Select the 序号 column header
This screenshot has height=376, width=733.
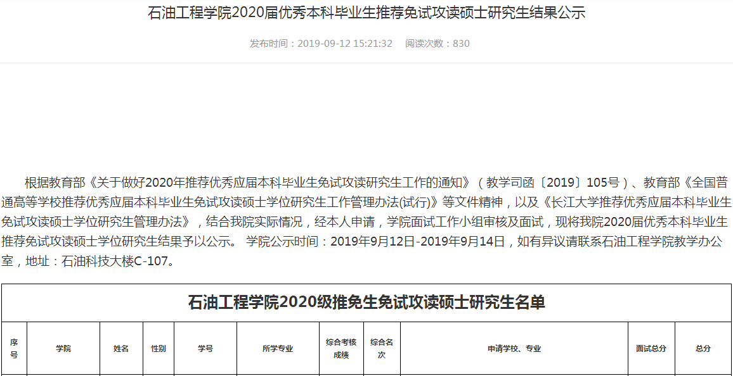[x=14, y=348]
